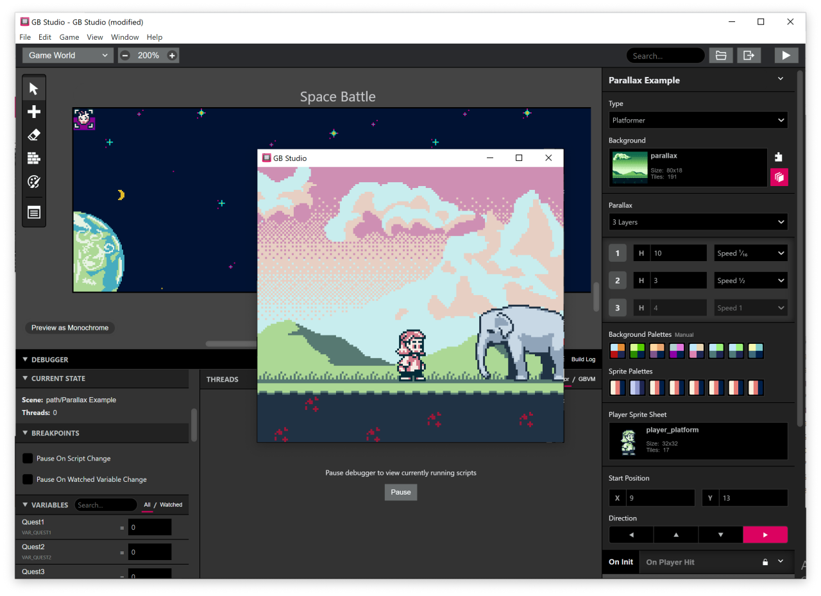Choose the Add (plus) tool
The height and width of the screenshot is (596, 821).
34,112
